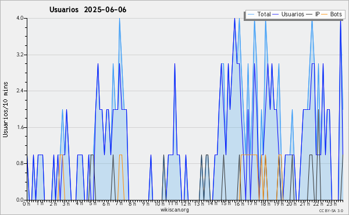Click the '9 h' x-axis label
The width and height of the screenshot is (349, 215).
coord(145,204)
